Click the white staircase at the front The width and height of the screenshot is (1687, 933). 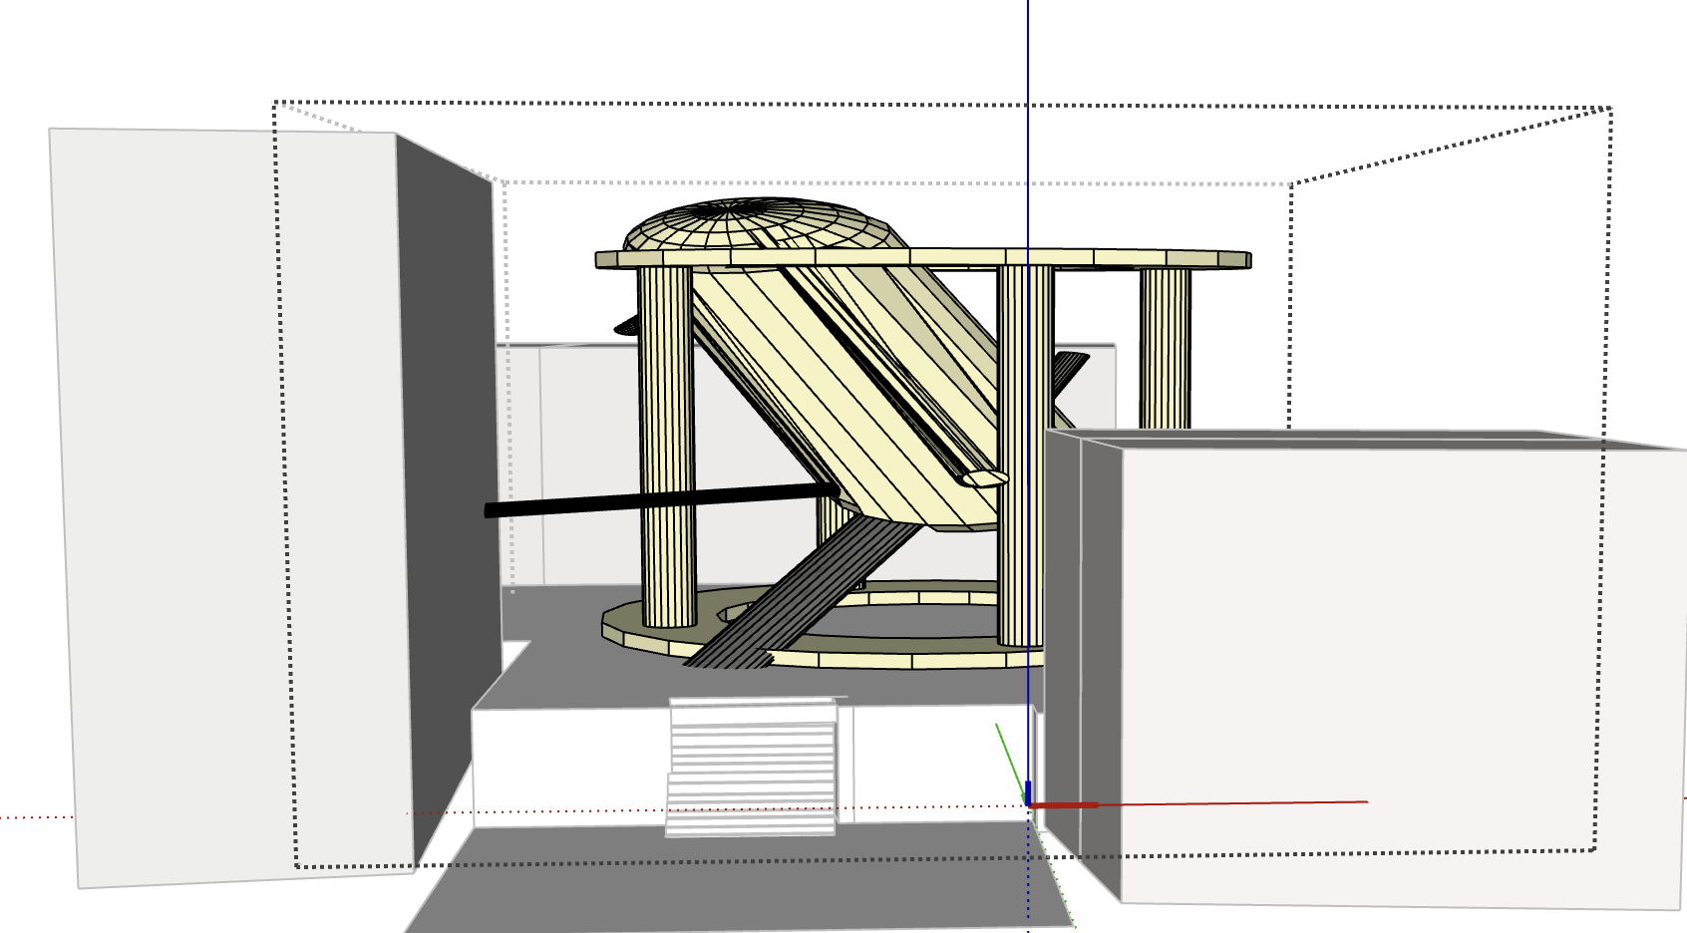[x=752, y=766]
